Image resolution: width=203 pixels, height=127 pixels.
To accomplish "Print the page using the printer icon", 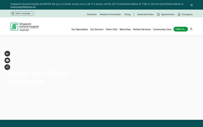I will (7, 60).
